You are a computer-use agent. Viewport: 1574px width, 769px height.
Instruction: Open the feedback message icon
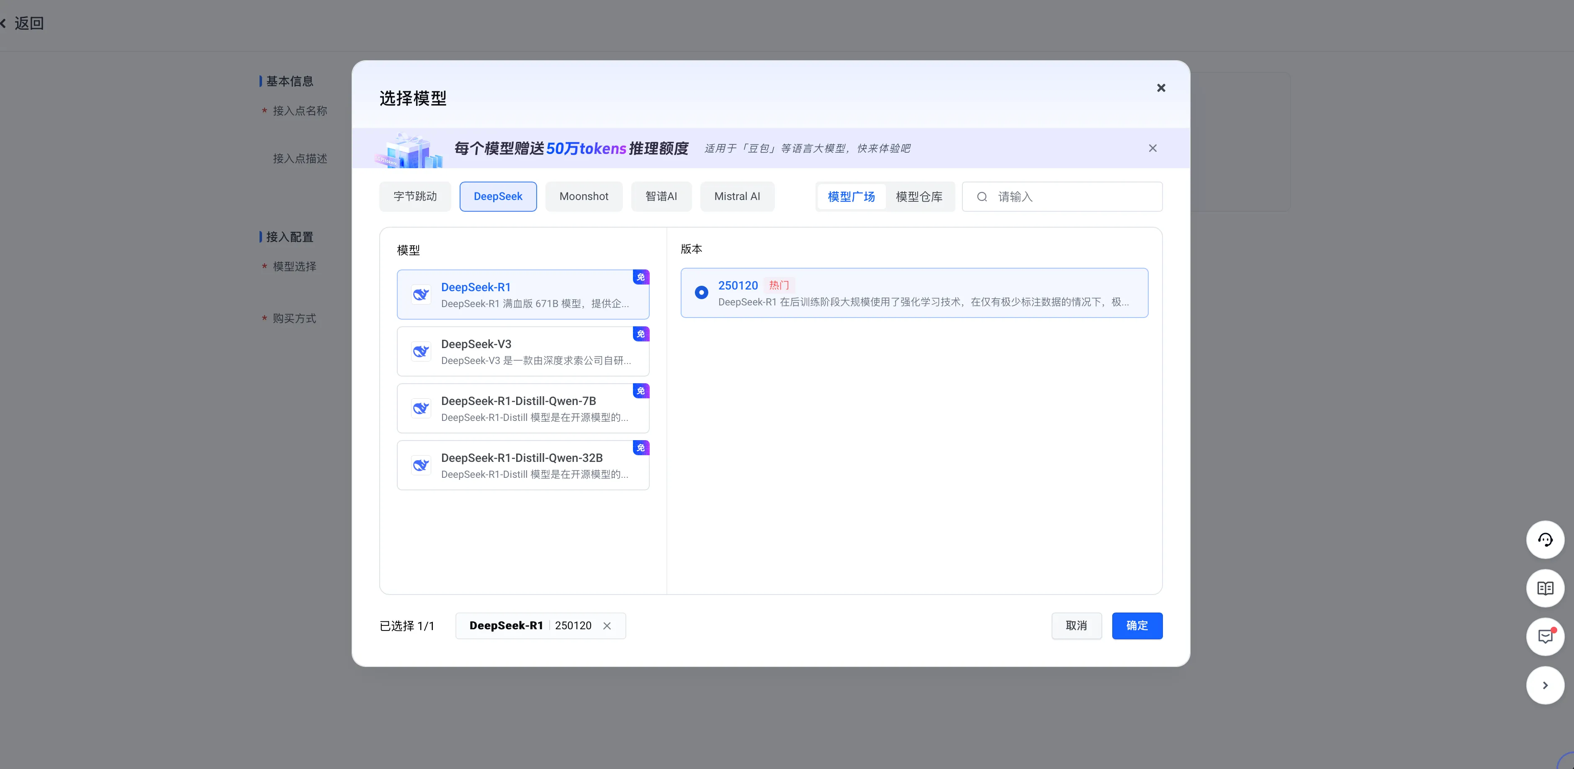[1545, 636]
